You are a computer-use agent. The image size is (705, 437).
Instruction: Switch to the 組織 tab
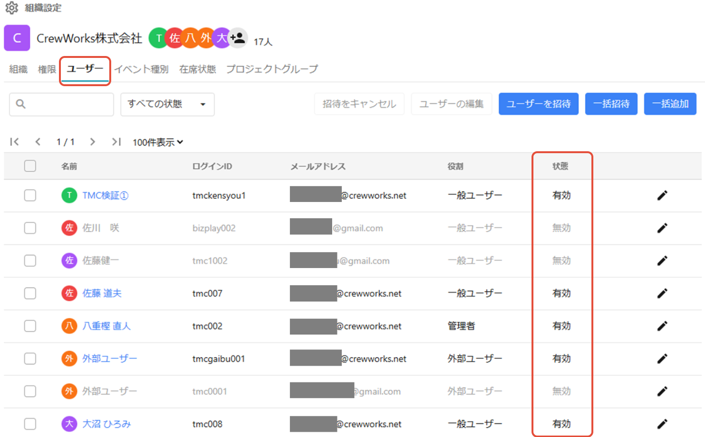pos(18,69)
